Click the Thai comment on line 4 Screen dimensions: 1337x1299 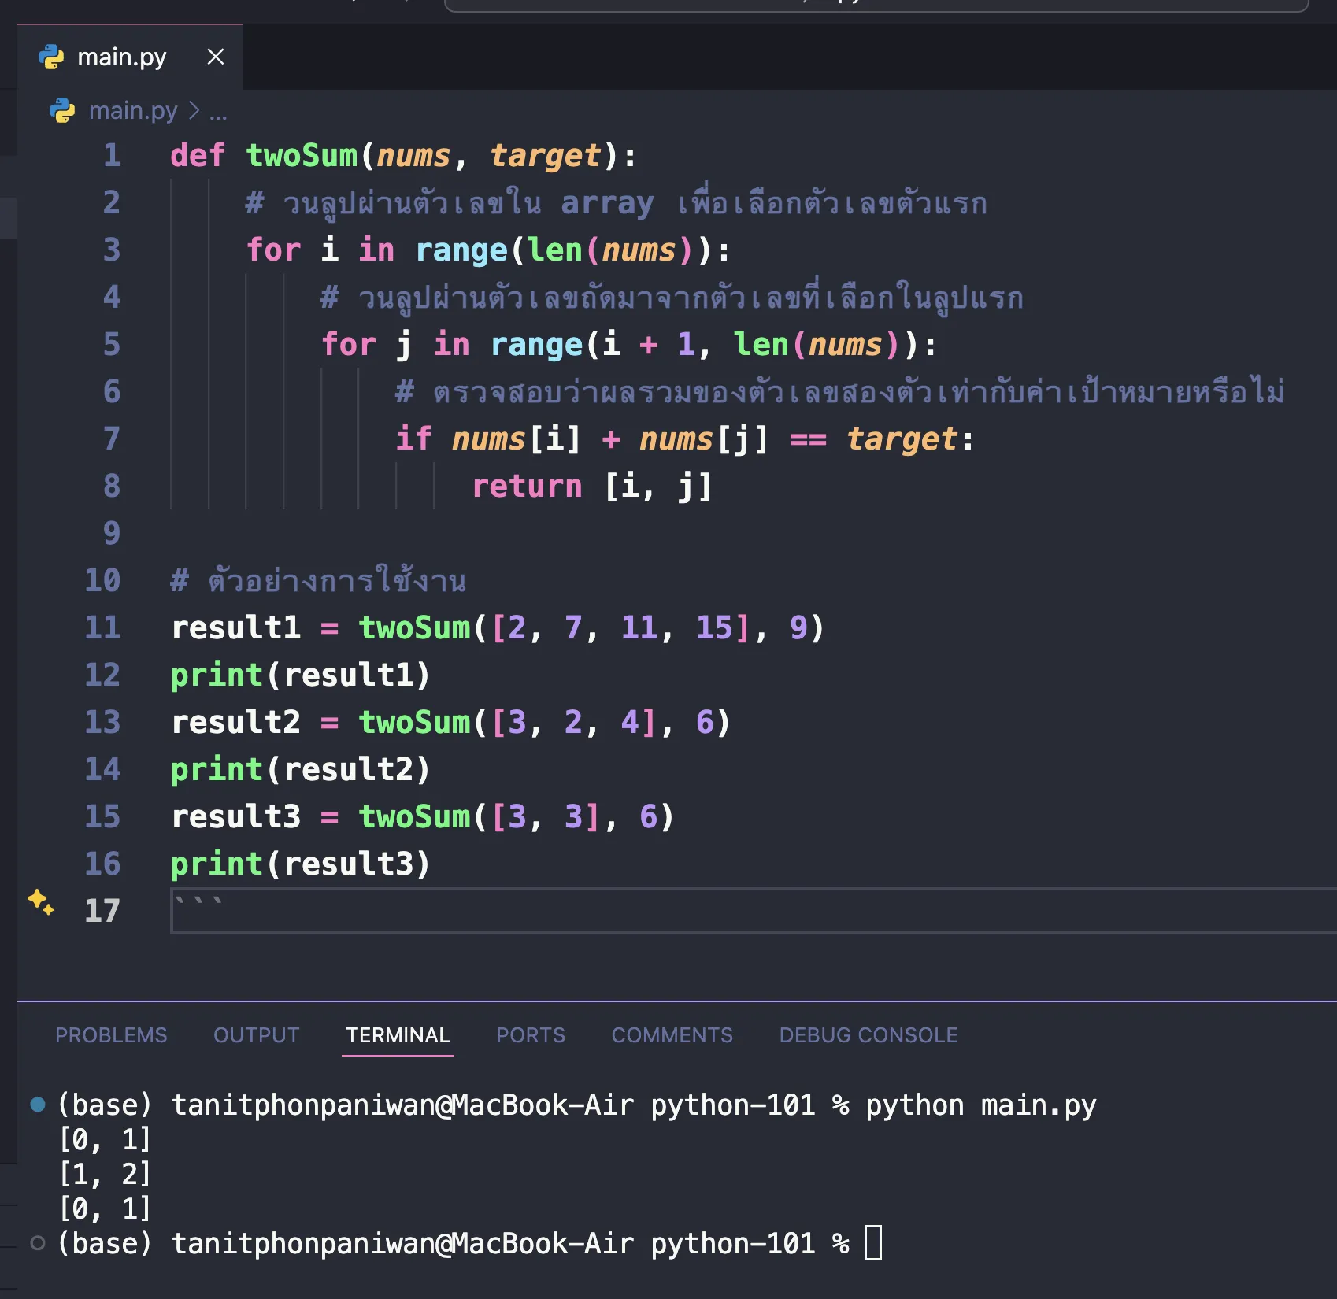tap(672, 298)
